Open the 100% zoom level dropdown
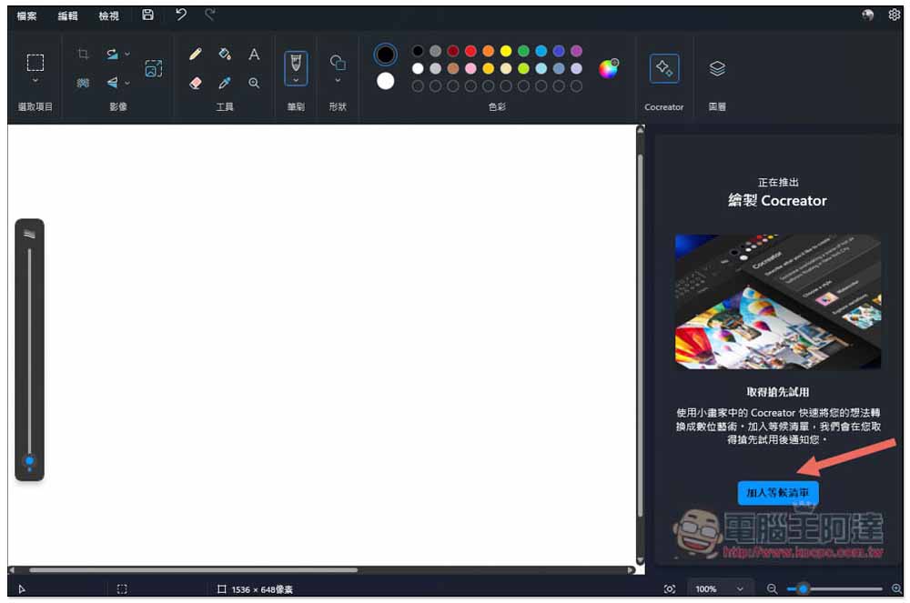This screenshot has height=603, width=910. 720,589
